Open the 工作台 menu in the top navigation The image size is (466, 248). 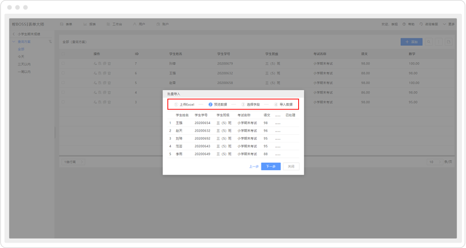click(114, 24)
